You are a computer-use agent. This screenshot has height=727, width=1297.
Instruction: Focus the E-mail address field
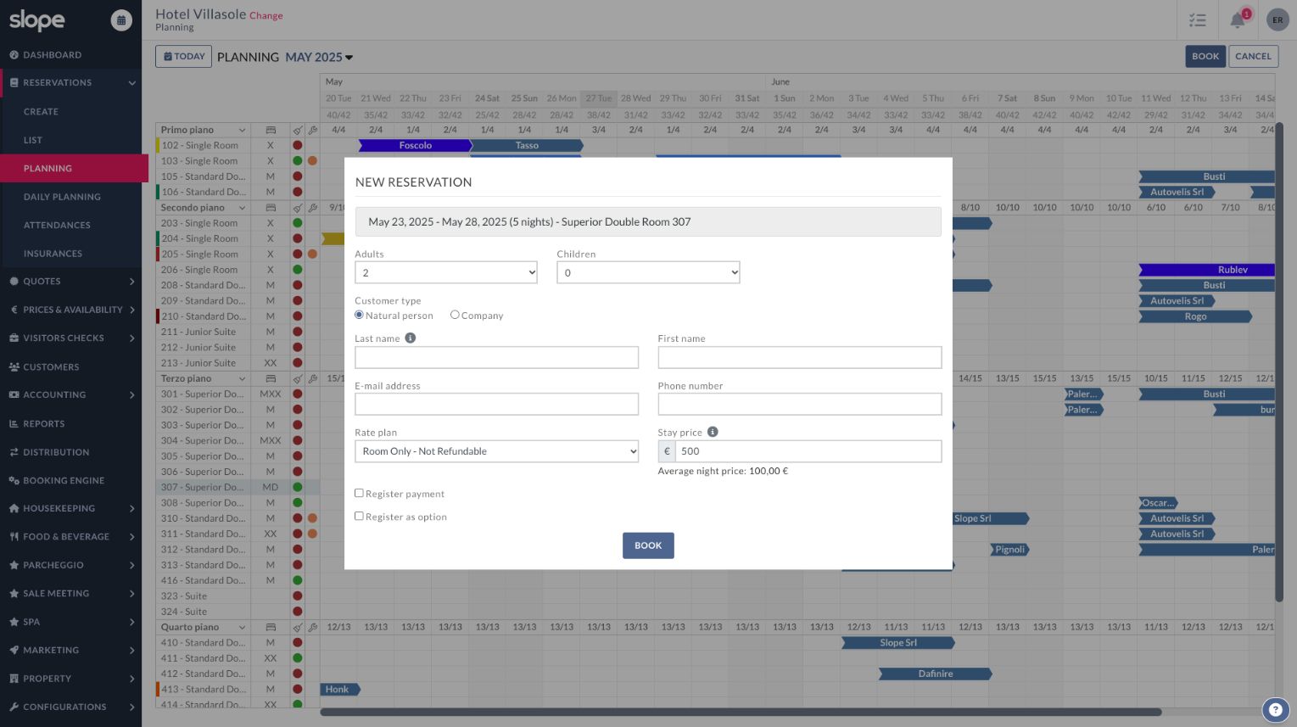(496, 404)
